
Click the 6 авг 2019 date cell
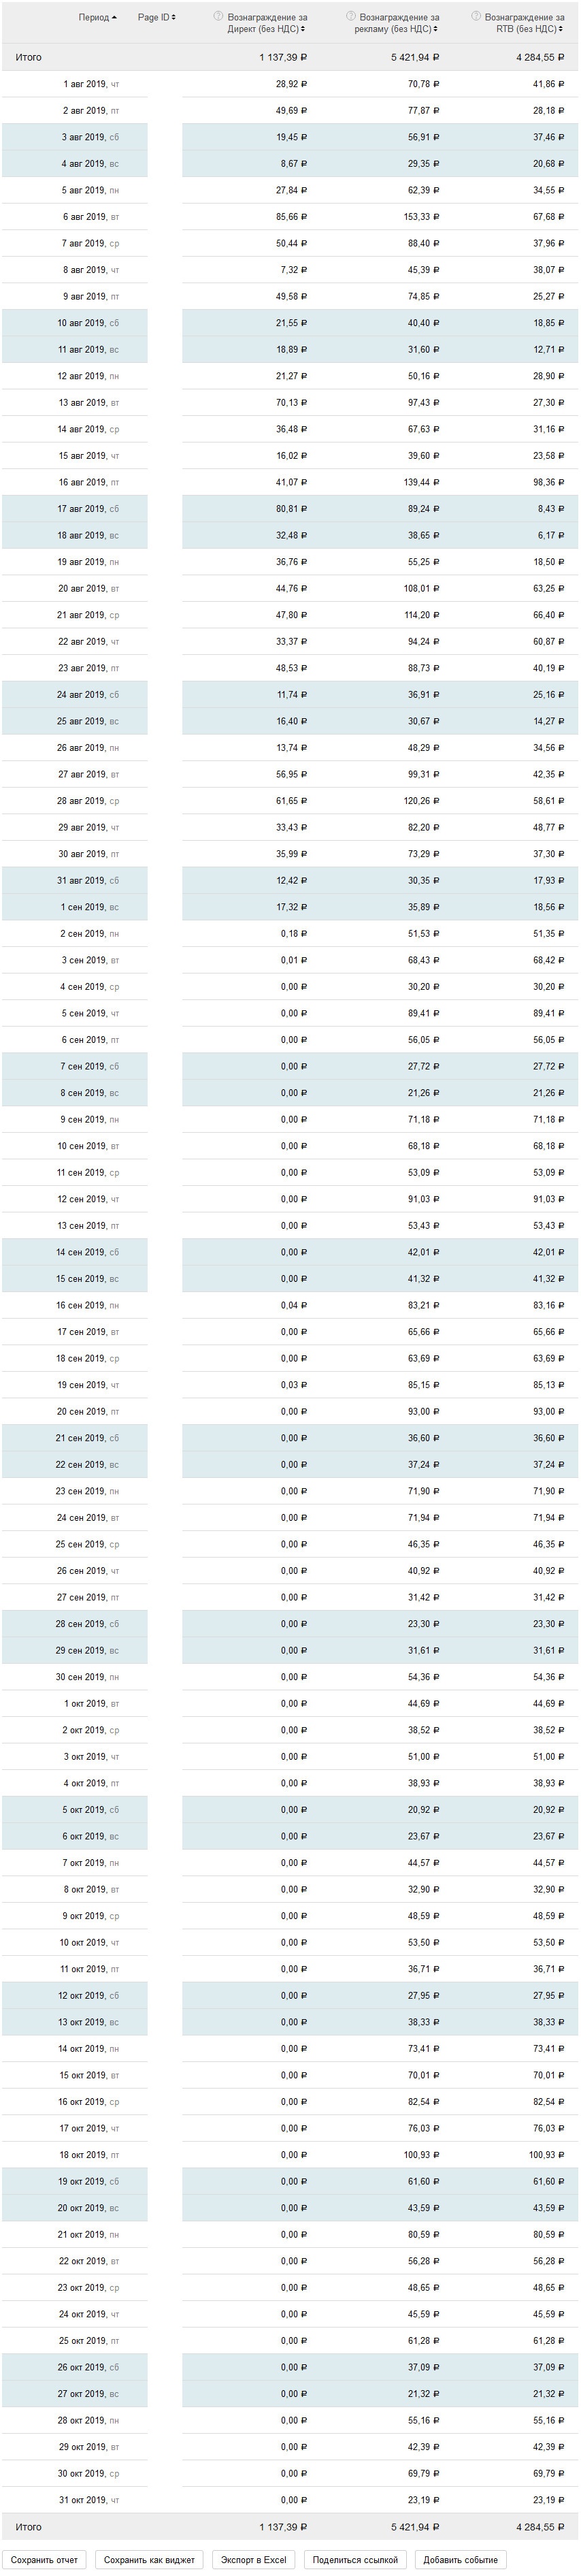[x=91, y=217]
